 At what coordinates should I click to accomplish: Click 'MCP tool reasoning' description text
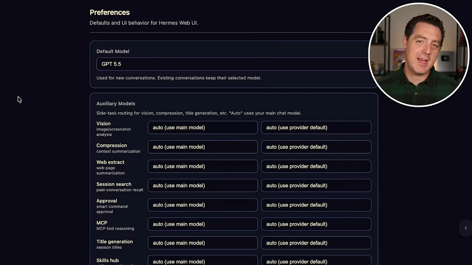pyautogui.click(x=115, y=228)
